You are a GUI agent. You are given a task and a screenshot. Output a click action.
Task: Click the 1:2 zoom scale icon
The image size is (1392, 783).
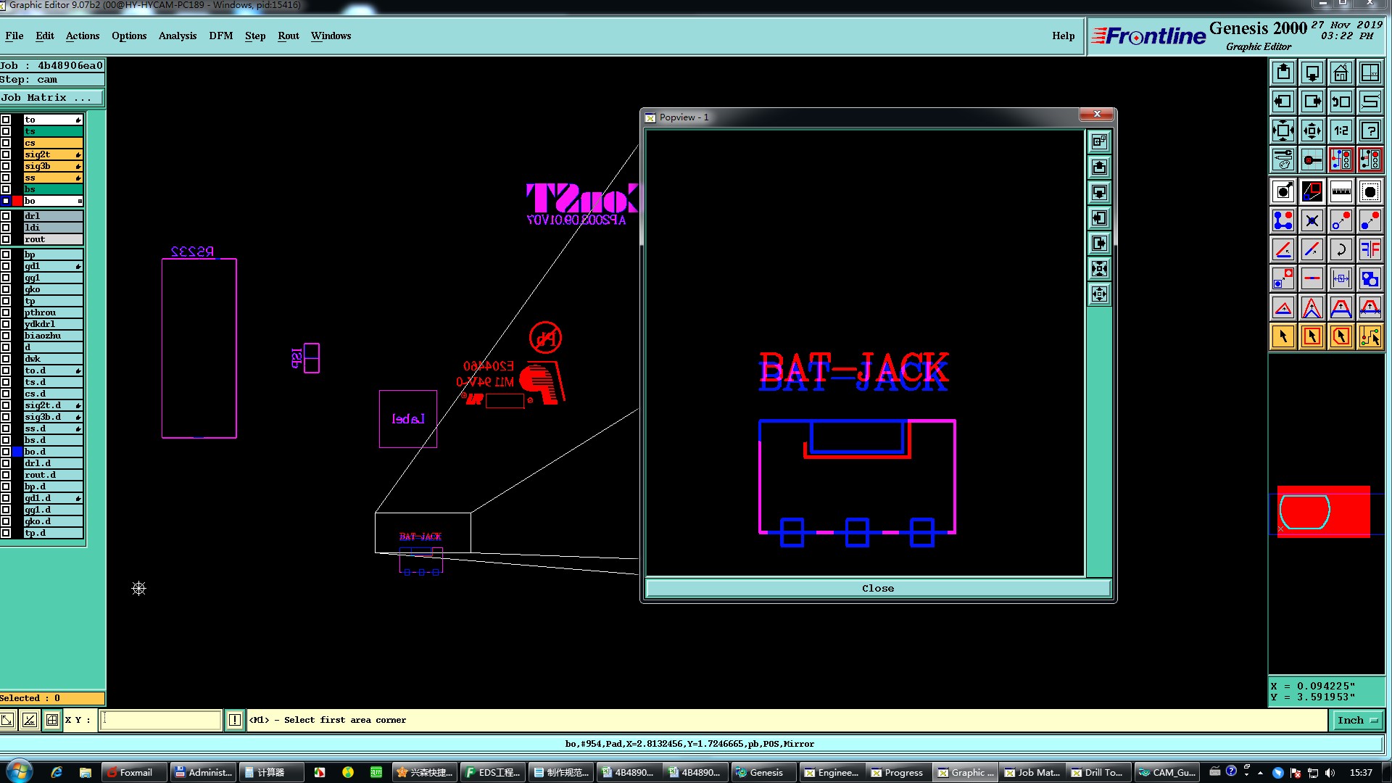pyautogui.click(x=1341, y=131)
